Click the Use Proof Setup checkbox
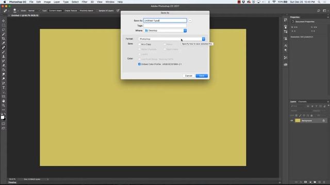Image resolution: width=330 pixels, height=185 pixels. click(x=139, y=59)
